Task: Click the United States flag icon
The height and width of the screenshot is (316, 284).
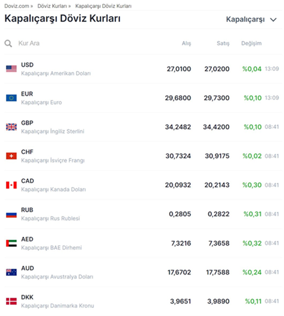Action: tap(11, 69)
